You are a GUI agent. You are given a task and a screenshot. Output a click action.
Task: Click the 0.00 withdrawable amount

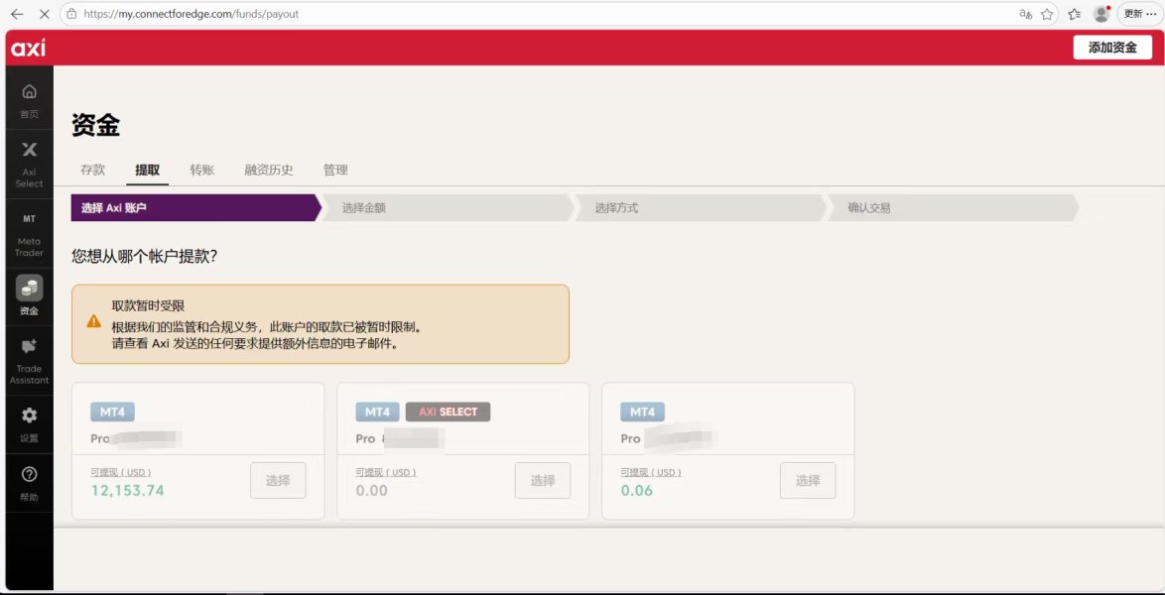tap(371, 490)
